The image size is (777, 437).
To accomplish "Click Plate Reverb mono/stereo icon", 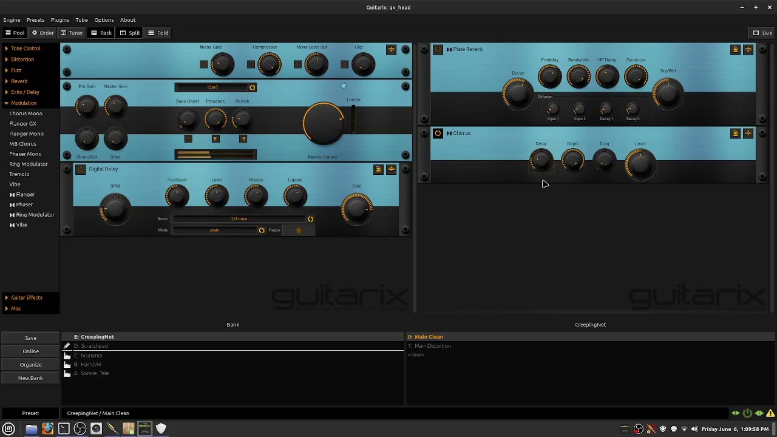I will click(x=449, y=49).
